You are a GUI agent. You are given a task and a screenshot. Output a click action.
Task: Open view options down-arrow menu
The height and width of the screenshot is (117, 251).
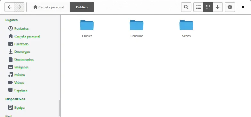click(x=218, y=7)
